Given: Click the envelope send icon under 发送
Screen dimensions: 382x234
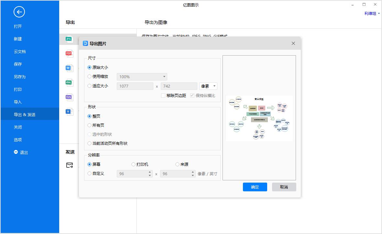Looking at the screenshot, I should (x=70, y=165).
